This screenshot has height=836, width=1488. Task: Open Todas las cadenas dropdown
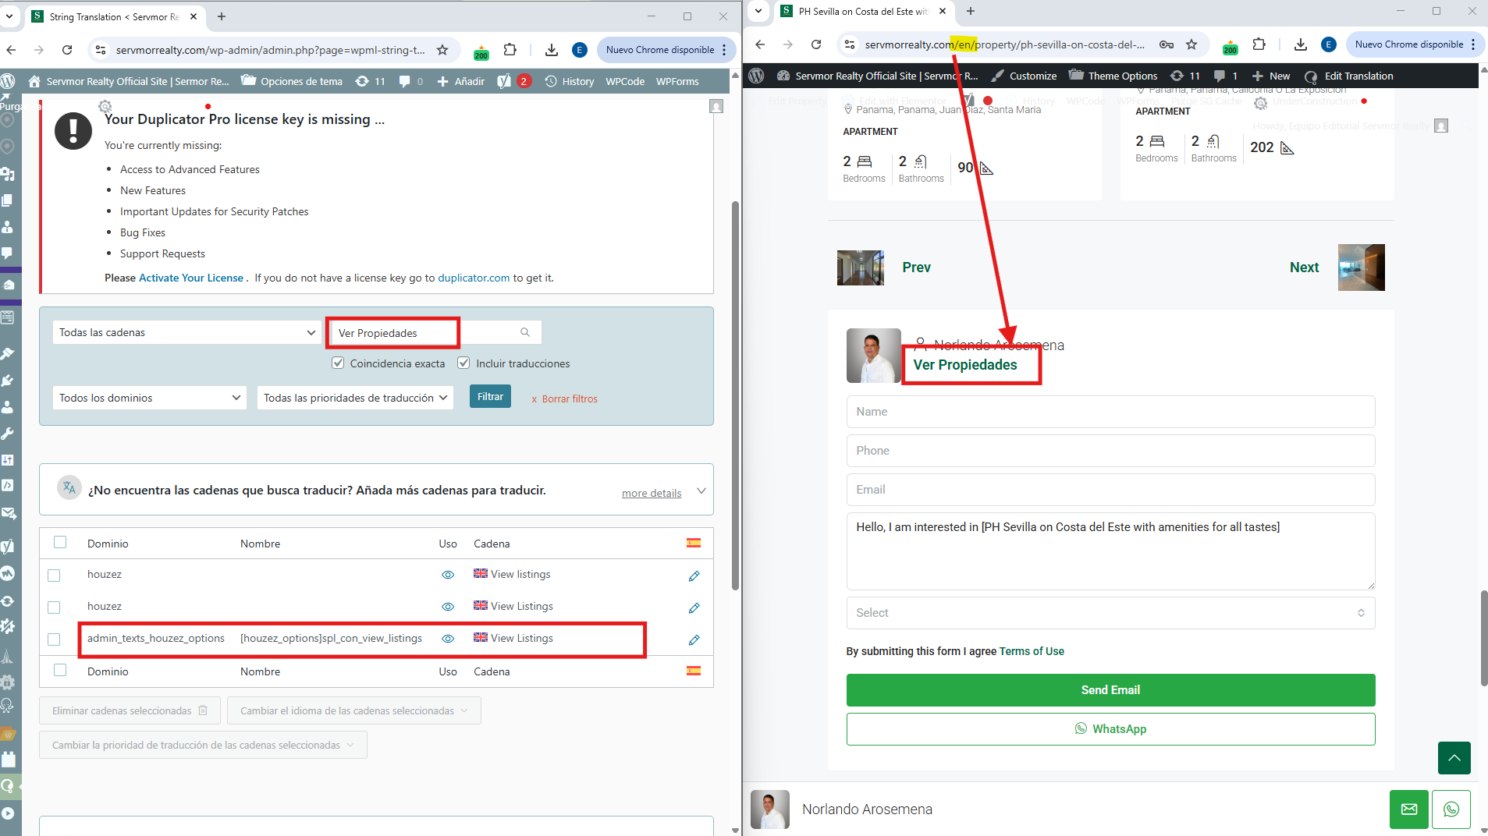(x=187, y=332)
